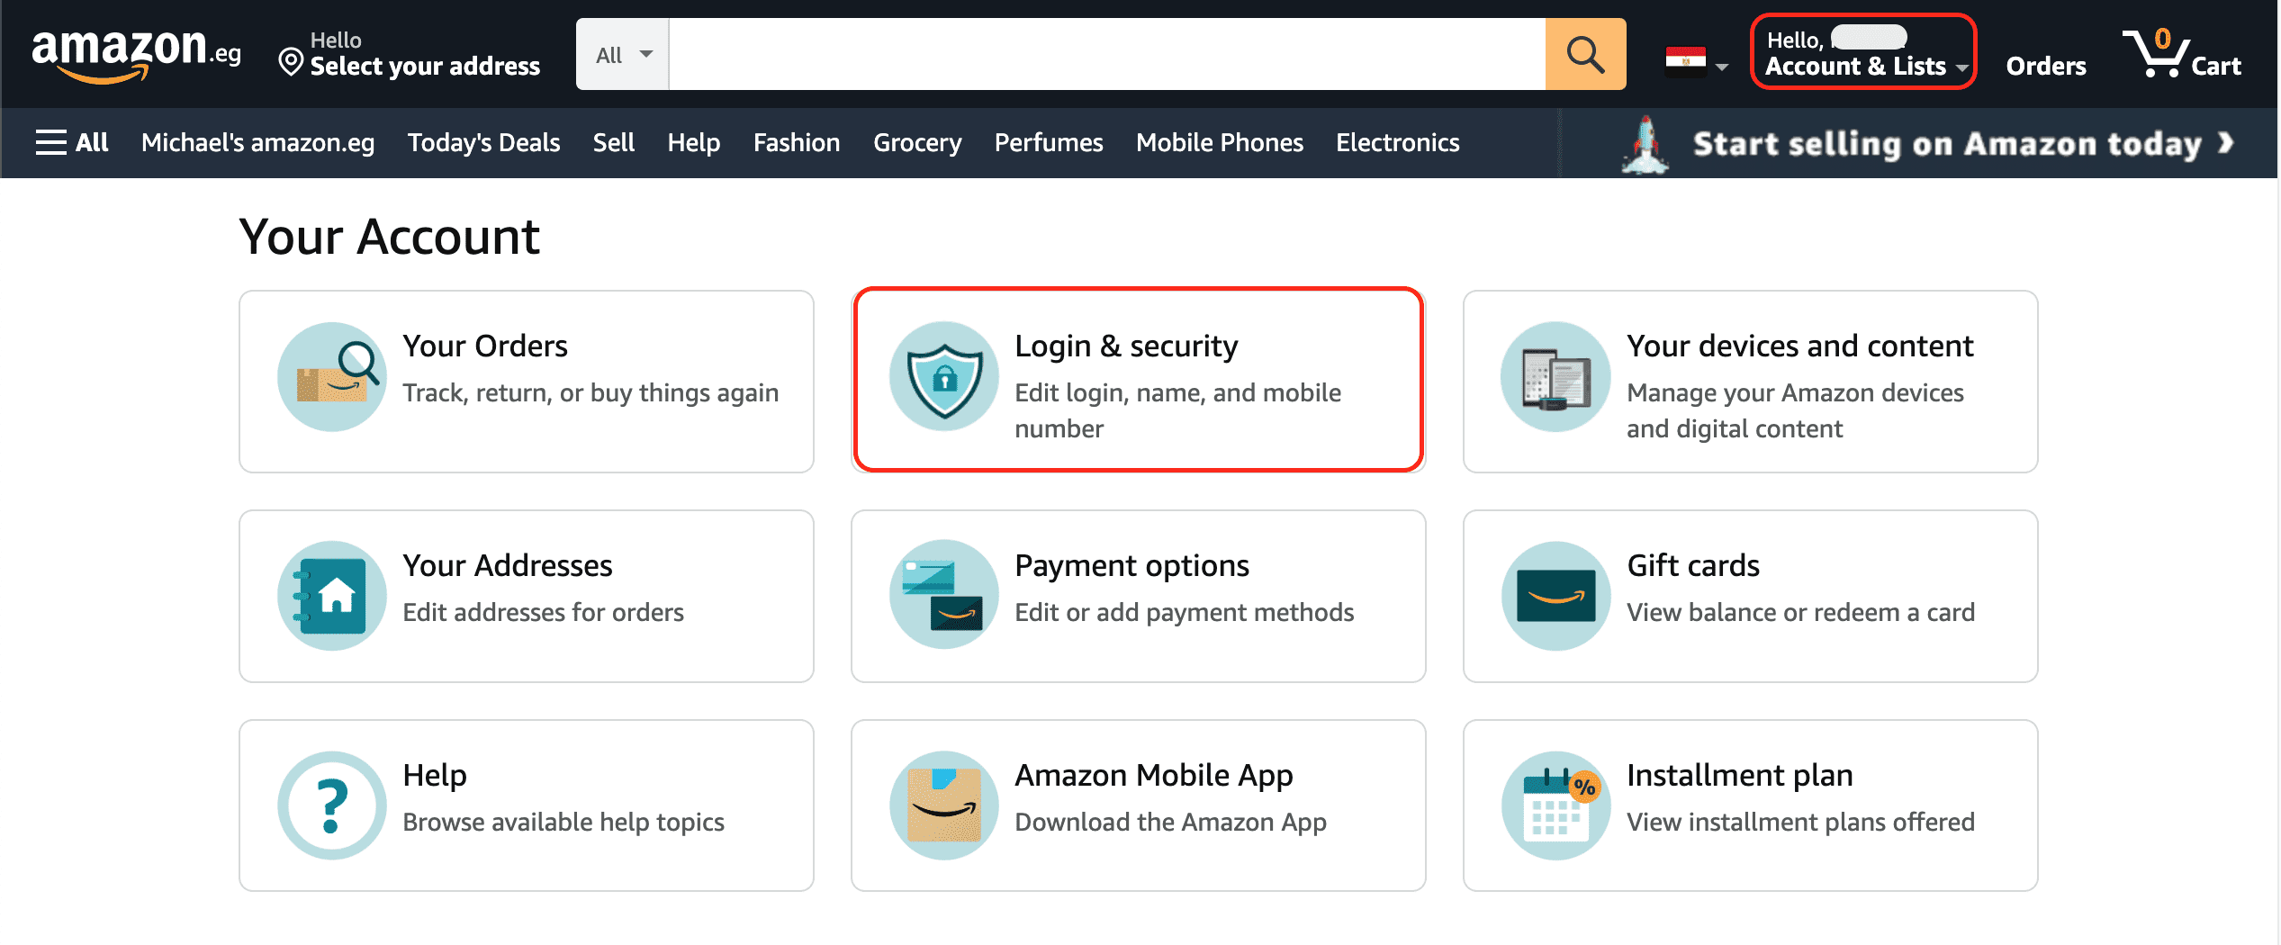Click the Your Addresses house icon
The image size is (2281, 945).
[331, 595]
